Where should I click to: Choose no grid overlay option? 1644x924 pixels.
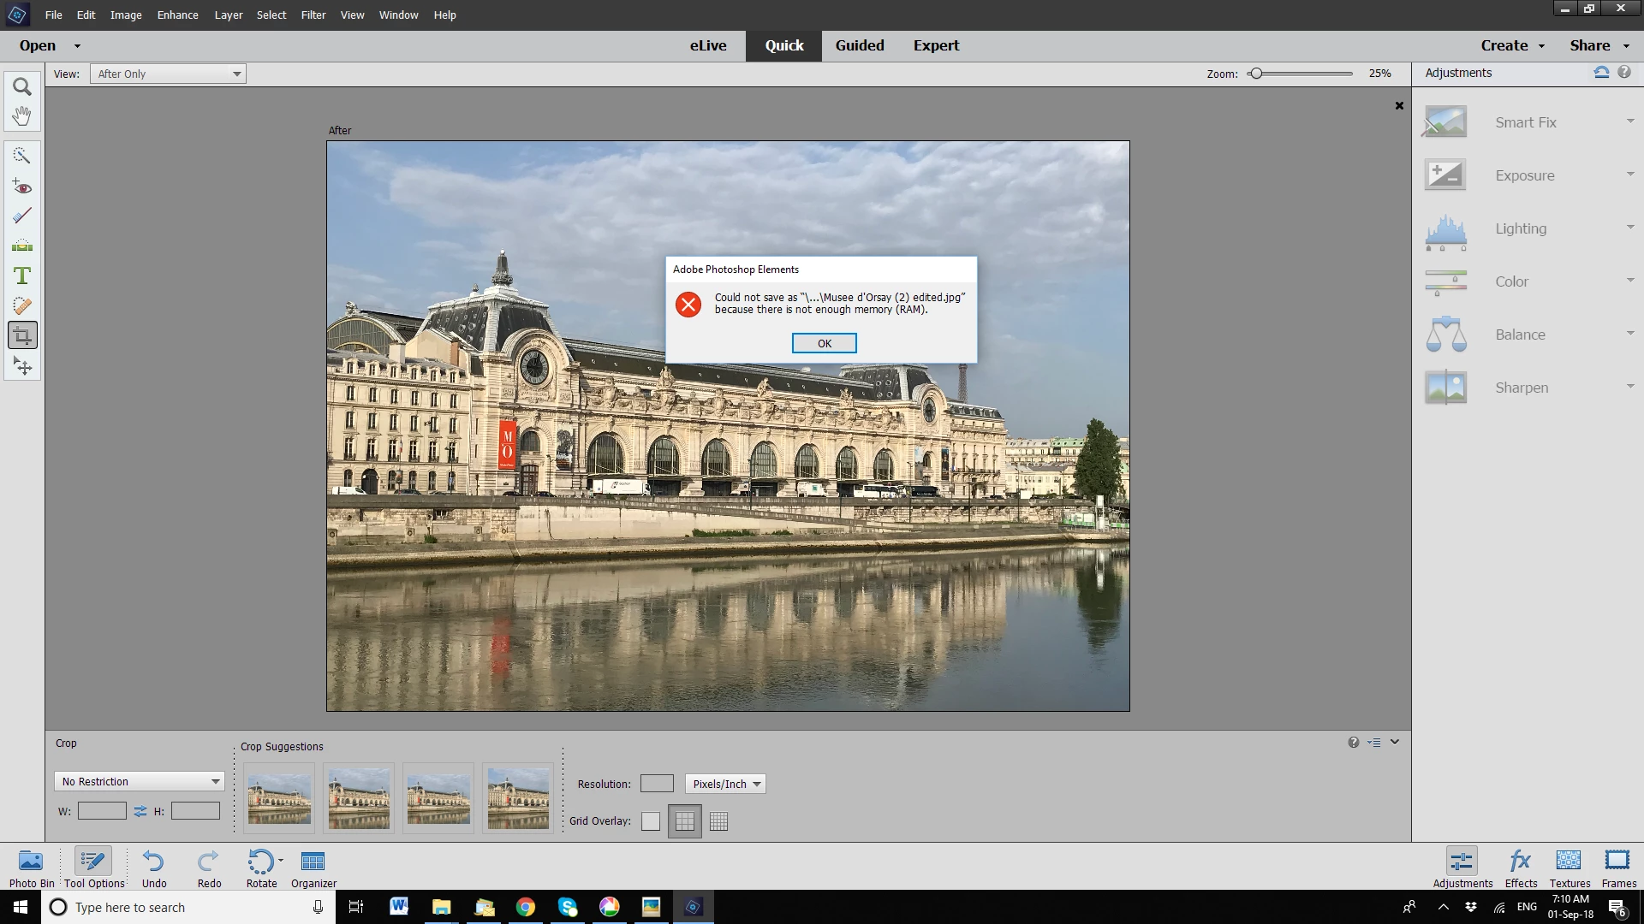click(651, 821)
